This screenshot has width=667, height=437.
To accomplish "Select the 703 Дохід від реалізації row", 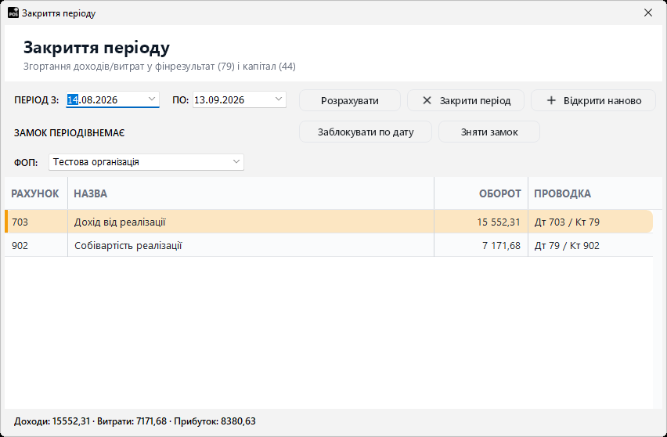I will pyautogui.click(x=329, y=222).
